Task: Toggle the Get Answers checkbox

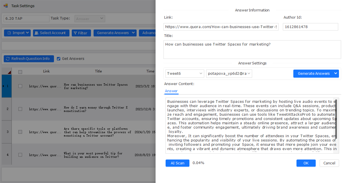Action: (x=59, y=59)
